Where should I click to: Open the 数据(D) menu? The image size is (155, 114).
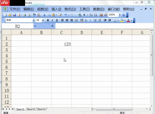[99, 9]
